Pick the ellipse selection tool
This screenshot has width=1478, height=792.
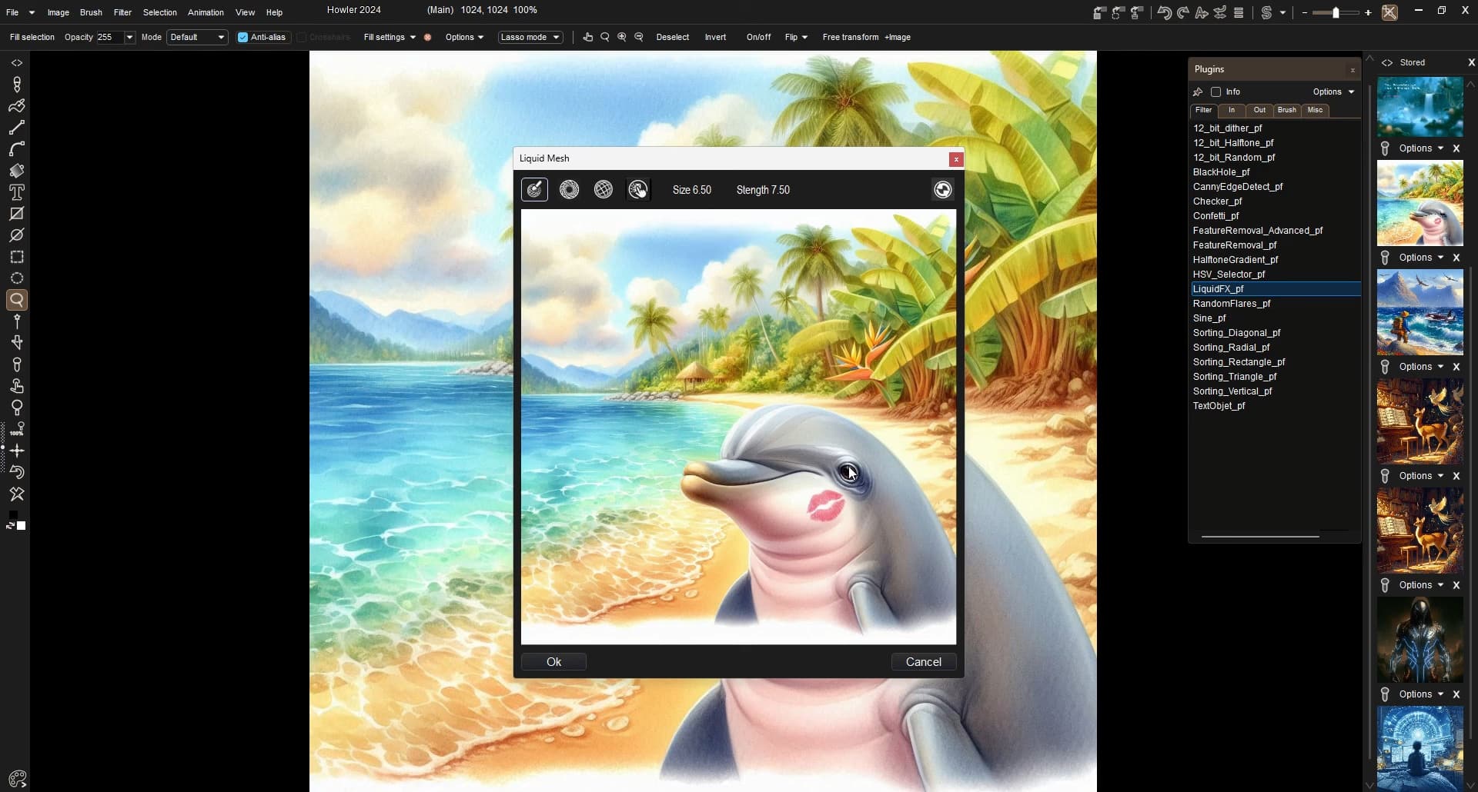17,278
